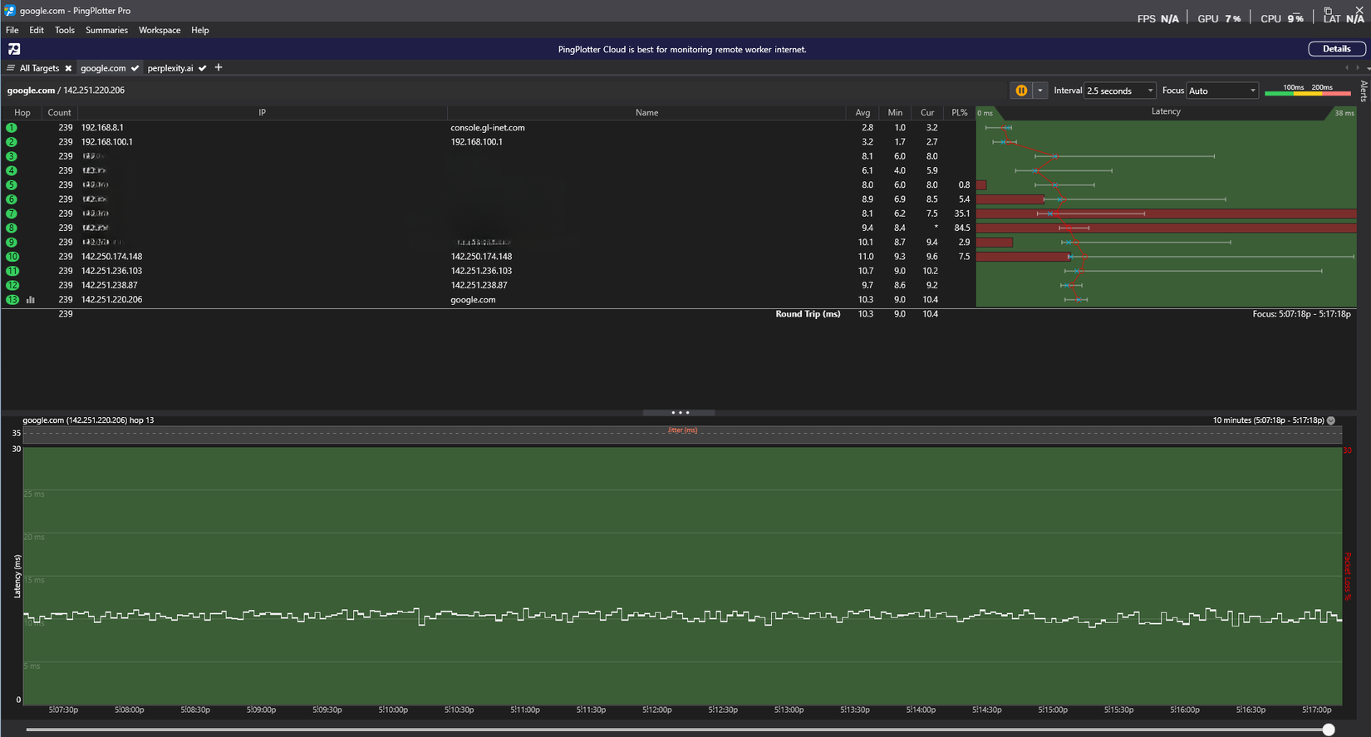
Task: Select the hop 3 green circle icon
Action: [12, 156]
